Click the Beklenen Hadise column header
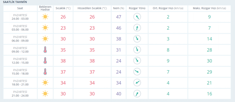 coord(45,8)
